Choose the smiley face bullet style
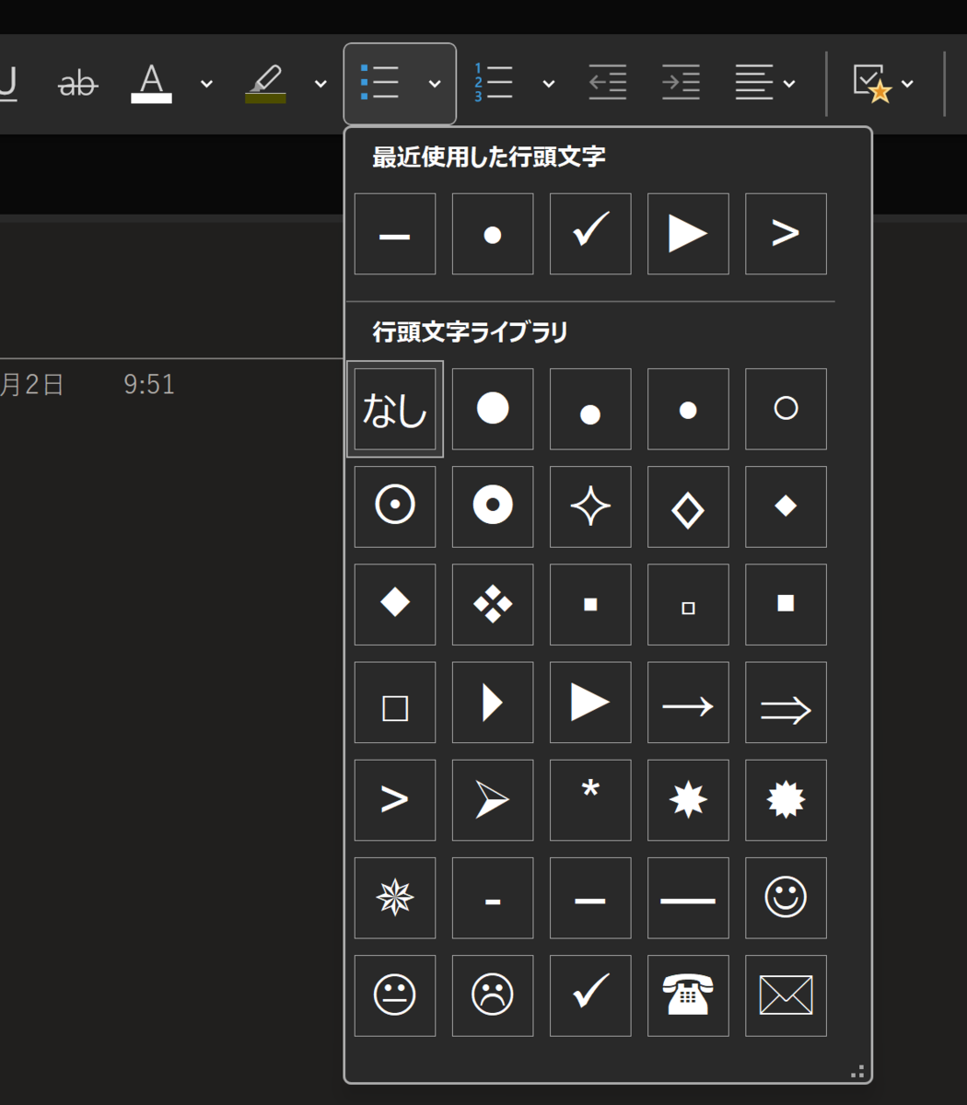The image size is (967, 1105). (x=786, y=898)
